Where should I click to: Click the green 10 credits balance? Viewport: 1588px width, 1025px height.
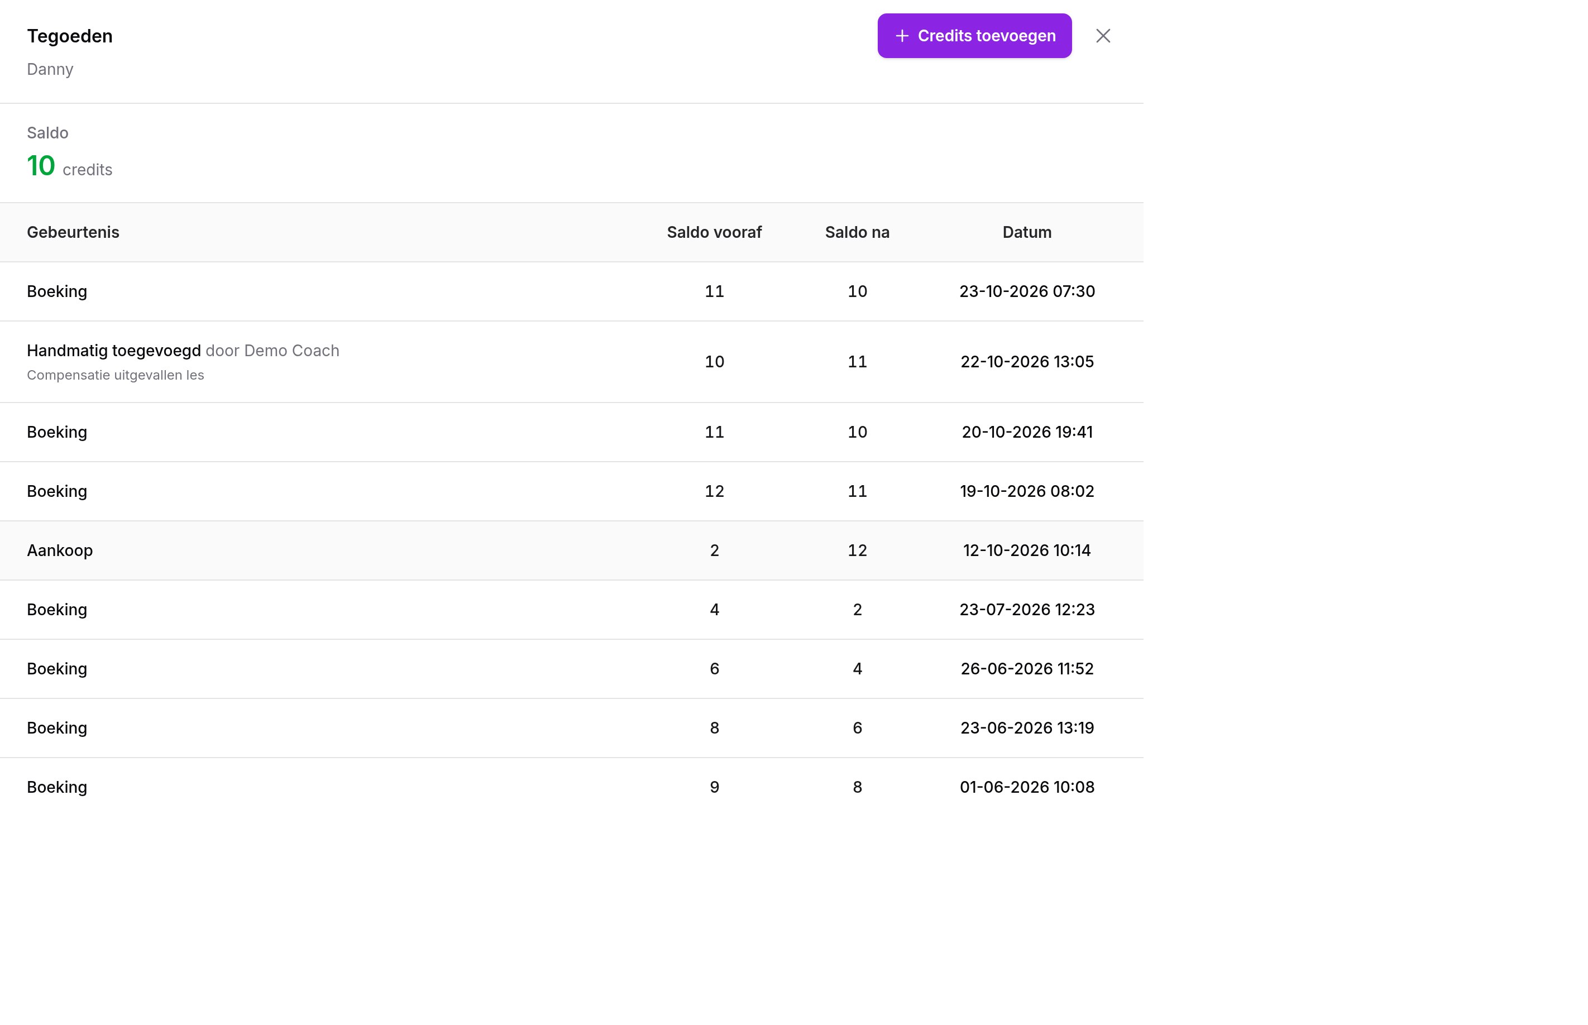click(x=69, y=166)
